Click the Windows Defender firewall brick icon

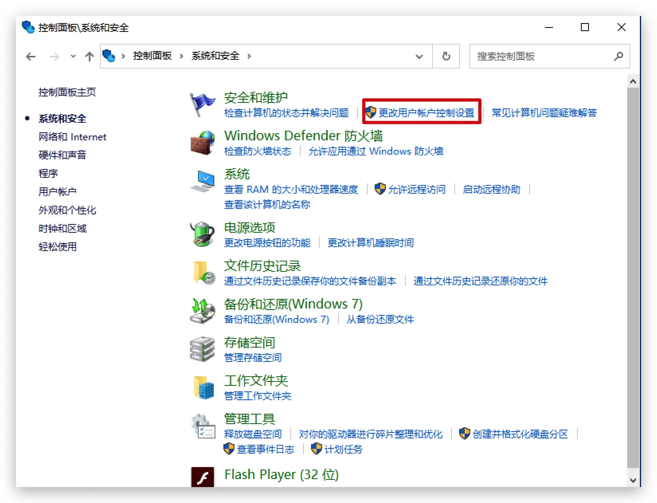click(202, 143)
